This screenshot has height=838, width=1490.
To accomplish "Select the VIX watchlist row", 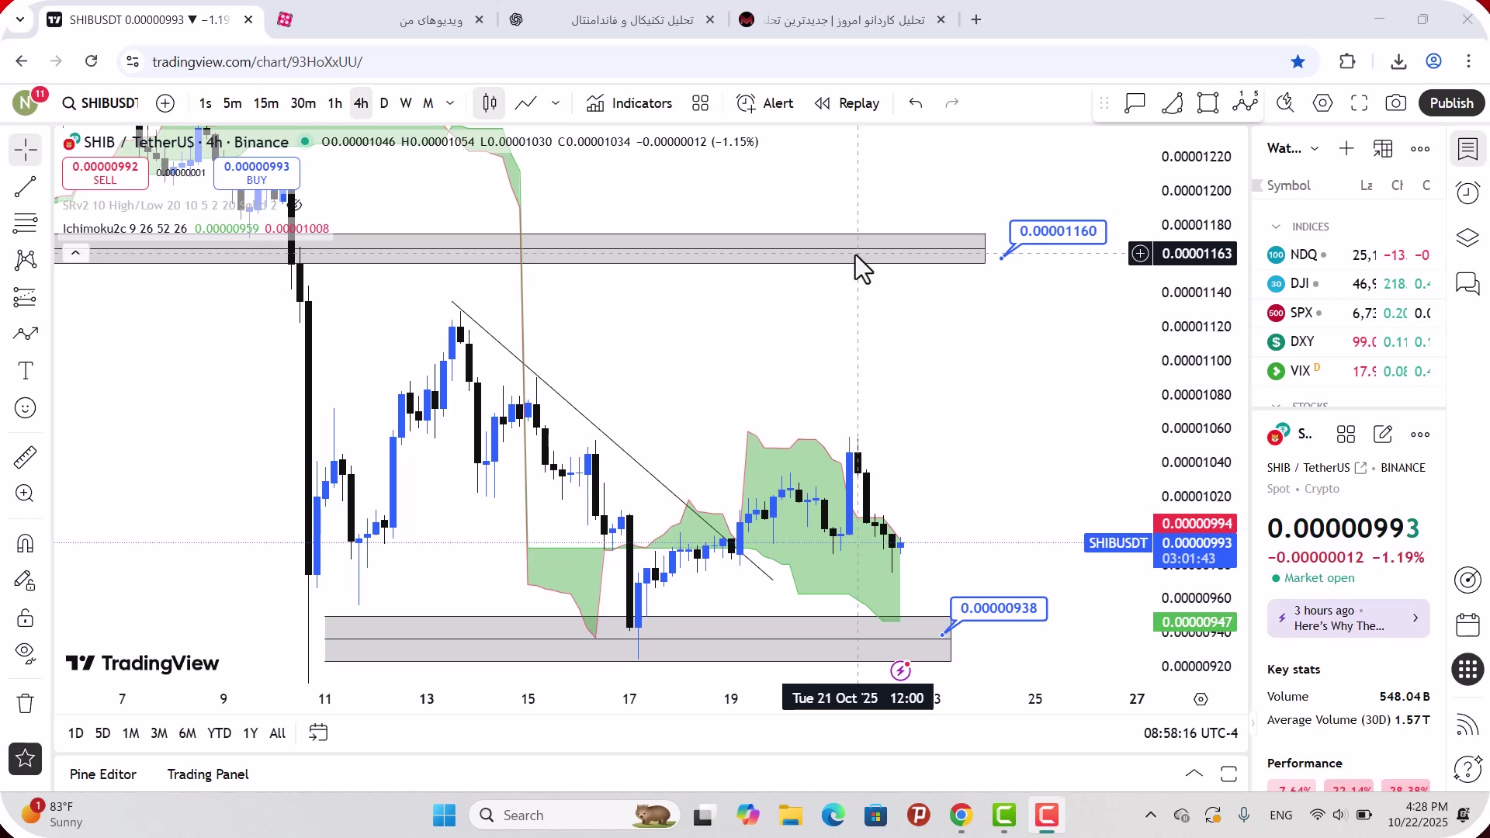I will click(1349, 371).
